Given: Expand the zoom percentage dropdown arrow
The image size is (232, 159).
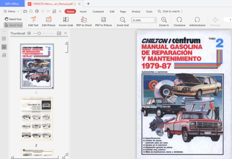Looking at the screenshot, I should (155, 20).
